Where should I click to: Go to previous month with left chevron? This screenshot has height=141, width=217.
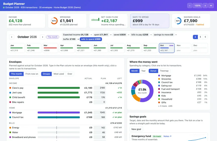[x=12, y=37]
